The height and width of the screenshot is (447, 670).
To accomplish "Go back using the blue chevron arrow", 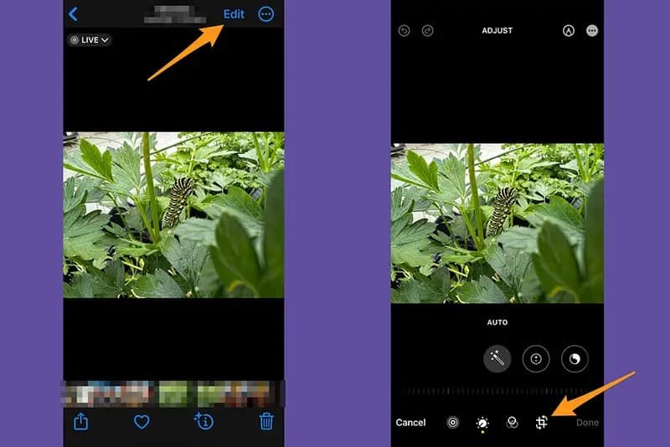I will tap(73, 14).
